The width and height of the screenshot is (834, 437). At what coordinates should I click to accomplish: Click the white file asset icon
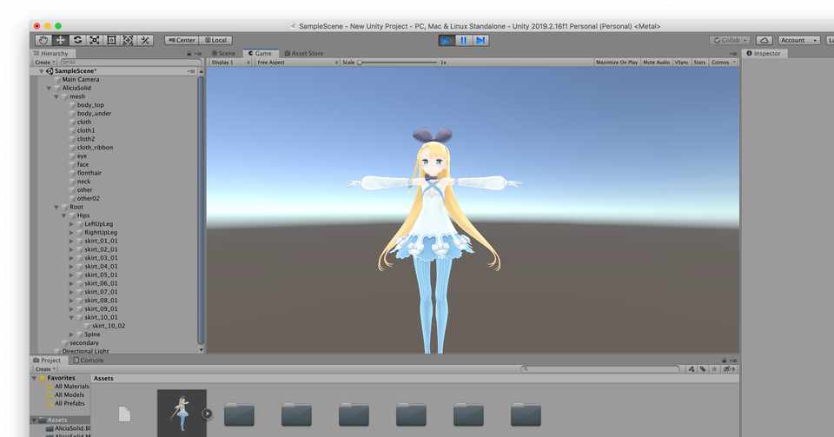[x=124, y=414]
